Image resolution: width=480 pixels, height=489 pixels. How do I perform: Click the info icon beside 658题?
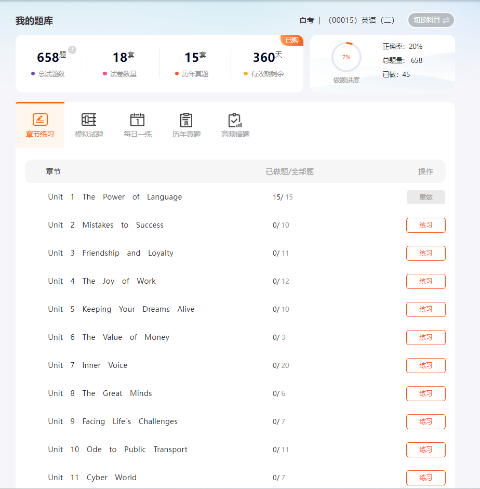72,50
